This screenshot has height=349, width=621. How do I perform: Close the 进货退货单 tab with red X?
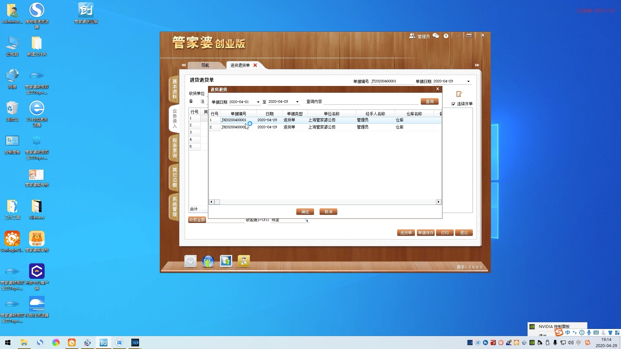tap(255, 65)
